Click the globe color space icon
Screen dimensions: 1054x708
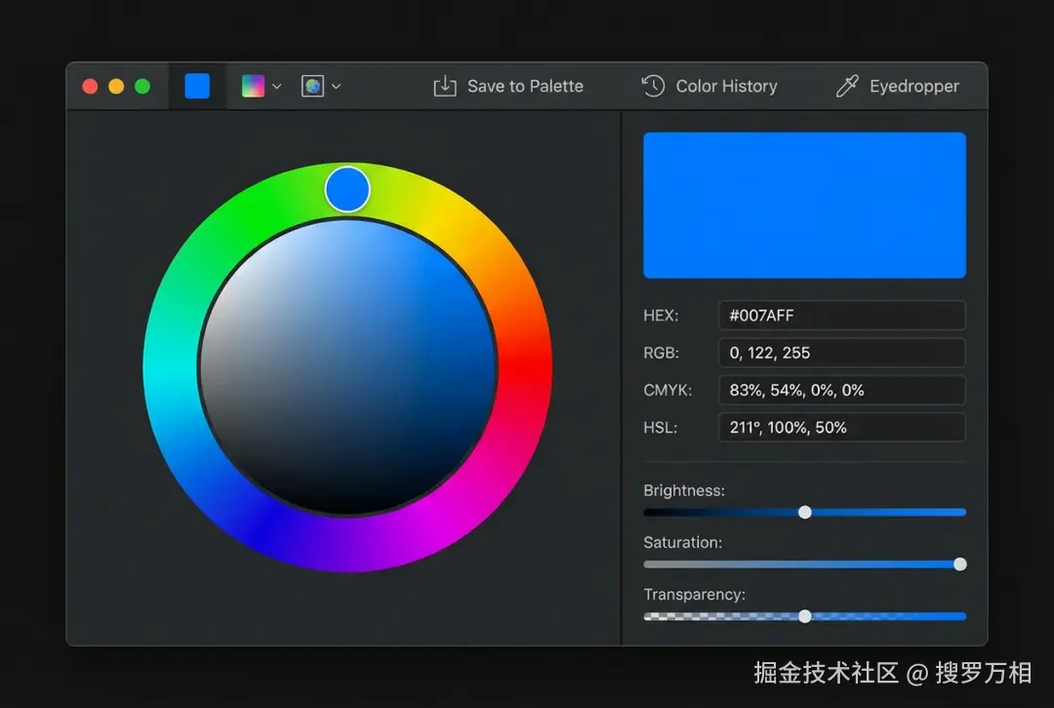312,86
